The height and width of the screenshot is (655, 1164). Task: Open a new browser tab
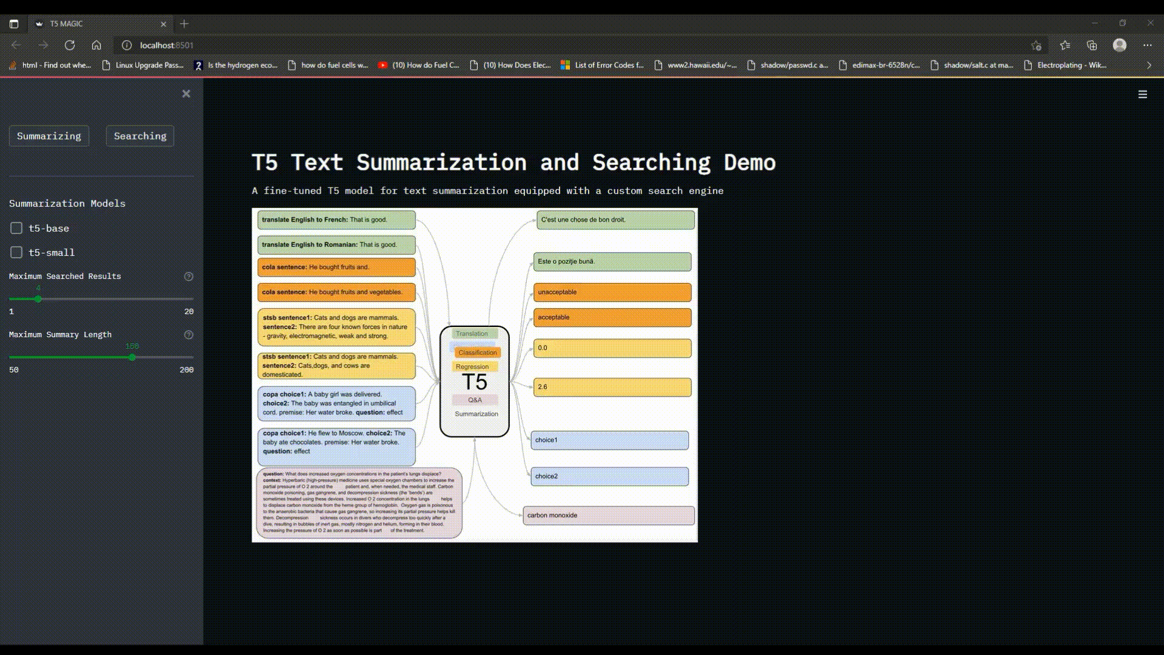(184, 24)
